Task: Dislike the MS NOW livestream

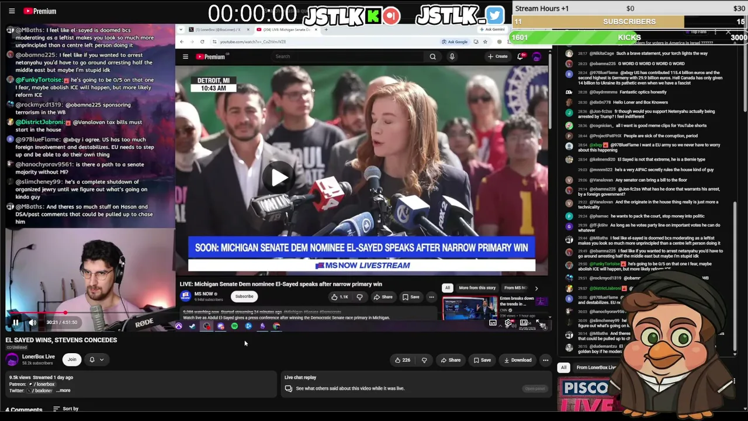Action: tap(359, 297)
